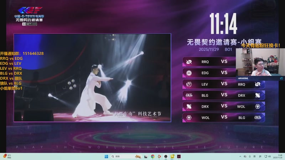Click the RRQ logo in LEV vs RRQ row

[258, 84]
